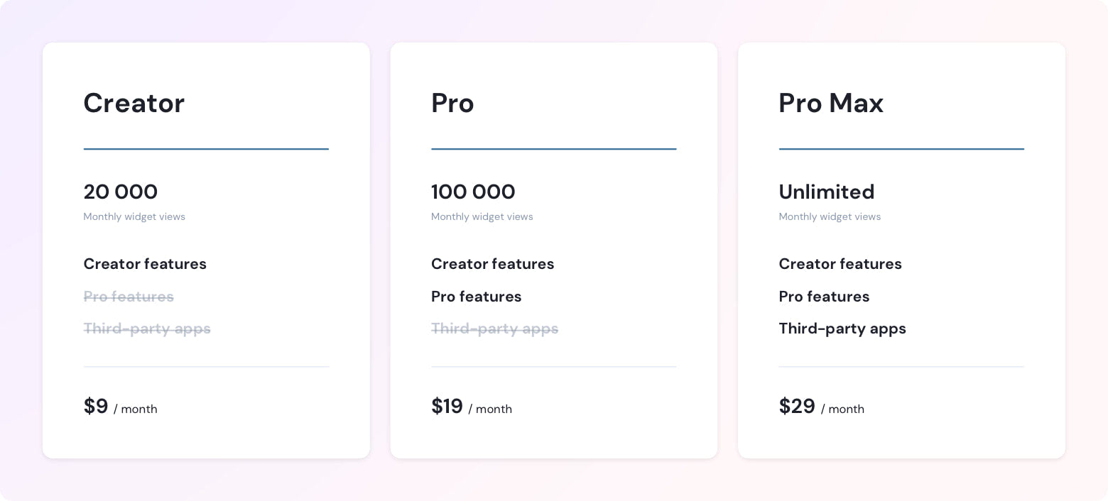Click Pro features in the Pro card
Viewport: 1108px width, 501px height.
pos(477,297)
